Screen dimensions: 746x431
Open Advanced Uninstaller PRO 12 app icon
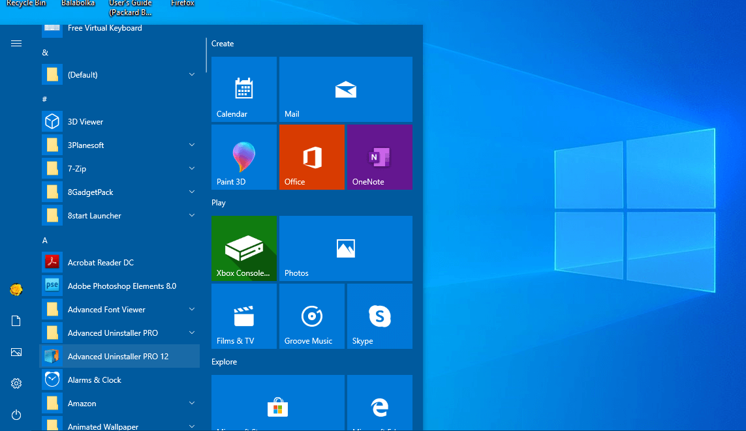tap(52, 356)
